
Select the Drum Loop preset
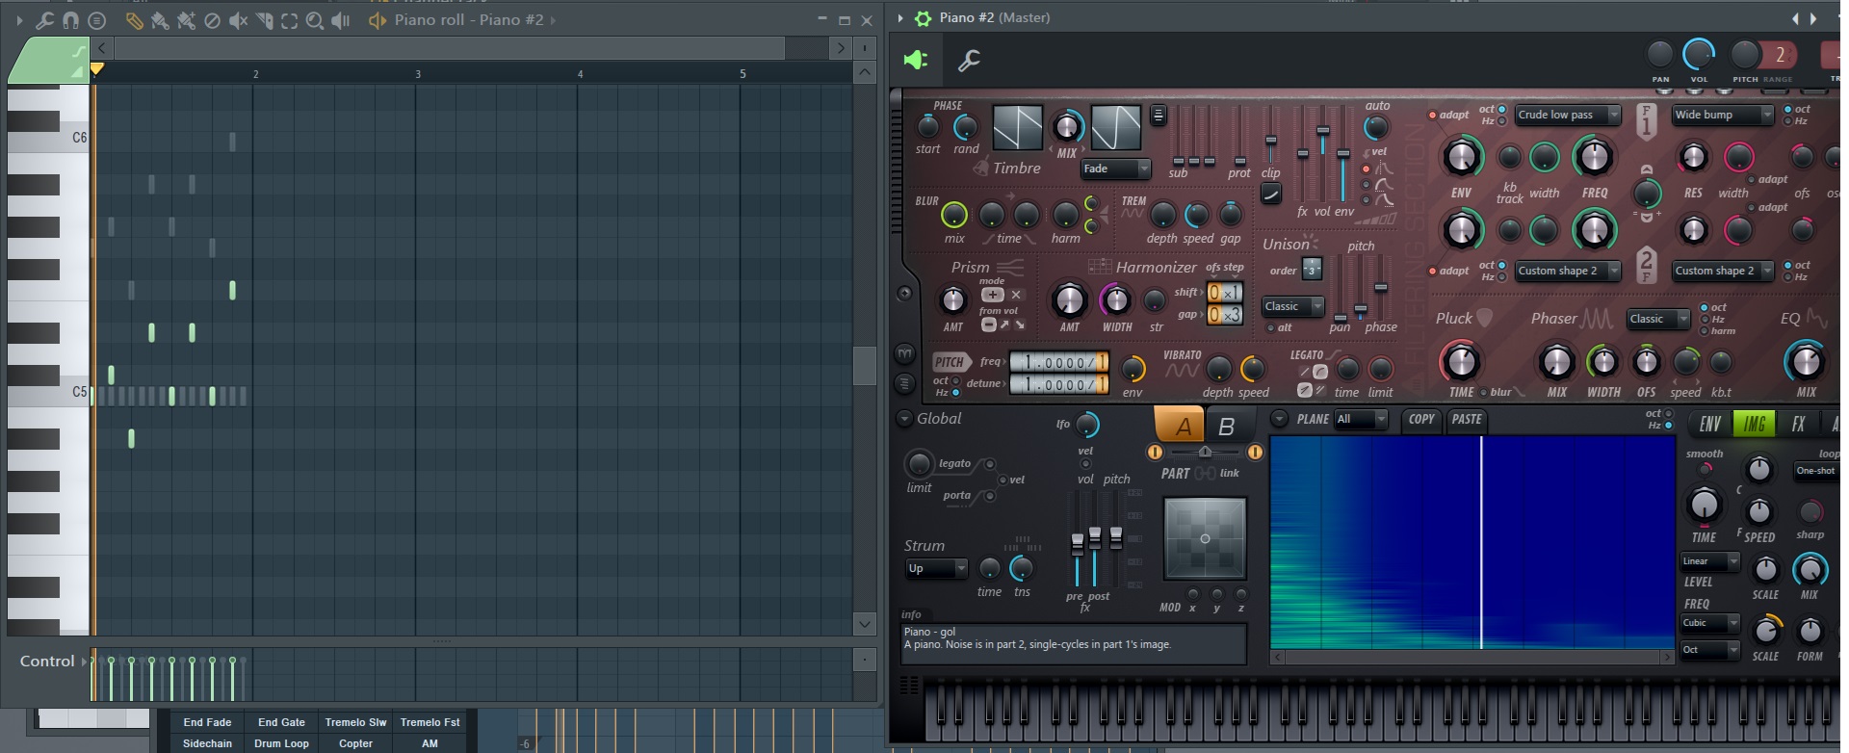(x=281, y=743)
